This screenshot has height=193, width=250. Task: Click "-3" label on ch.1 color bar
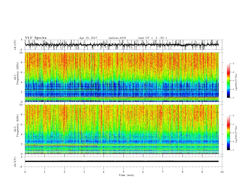pos(233,63)
